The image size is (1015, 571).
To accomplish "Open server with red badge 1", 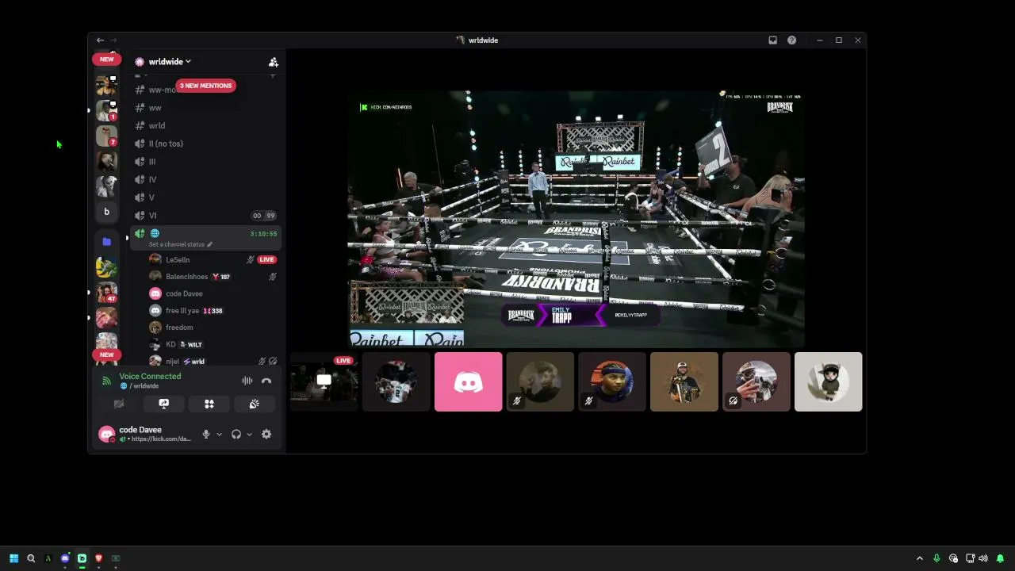I will (106, 110).
